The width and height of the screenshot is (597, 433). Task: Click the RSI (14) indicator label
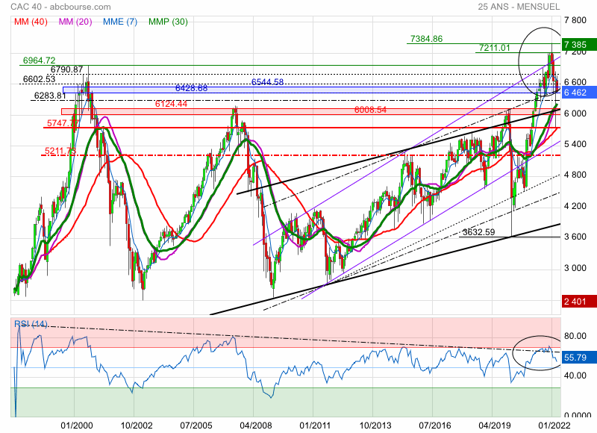(x=31, y=324)
